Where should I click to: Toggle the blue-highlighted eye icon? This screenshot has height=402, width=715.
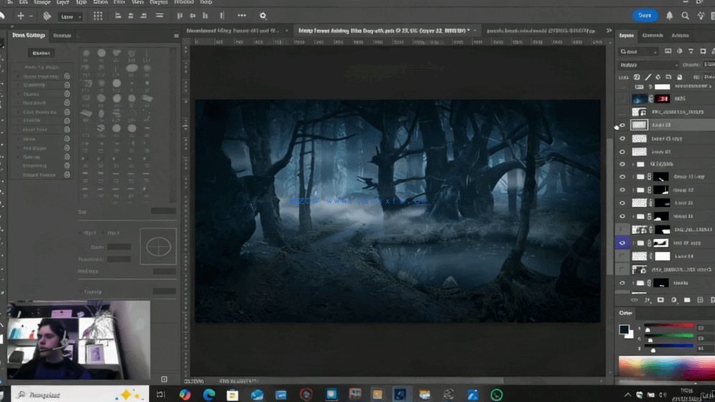point(622,243)
